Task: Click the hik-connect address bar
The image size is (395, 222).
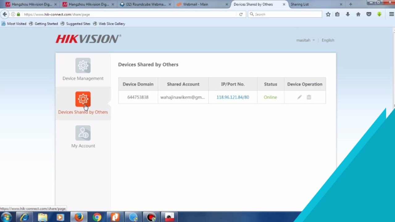Action: pos(130,14)
